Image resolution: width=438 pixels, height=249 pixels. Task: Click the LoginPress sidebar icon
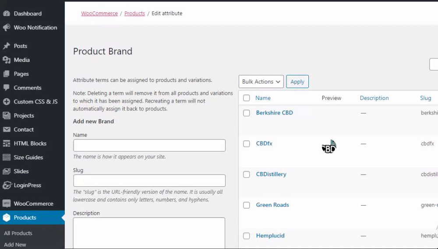pyautogui.click(x=7, y=185)
